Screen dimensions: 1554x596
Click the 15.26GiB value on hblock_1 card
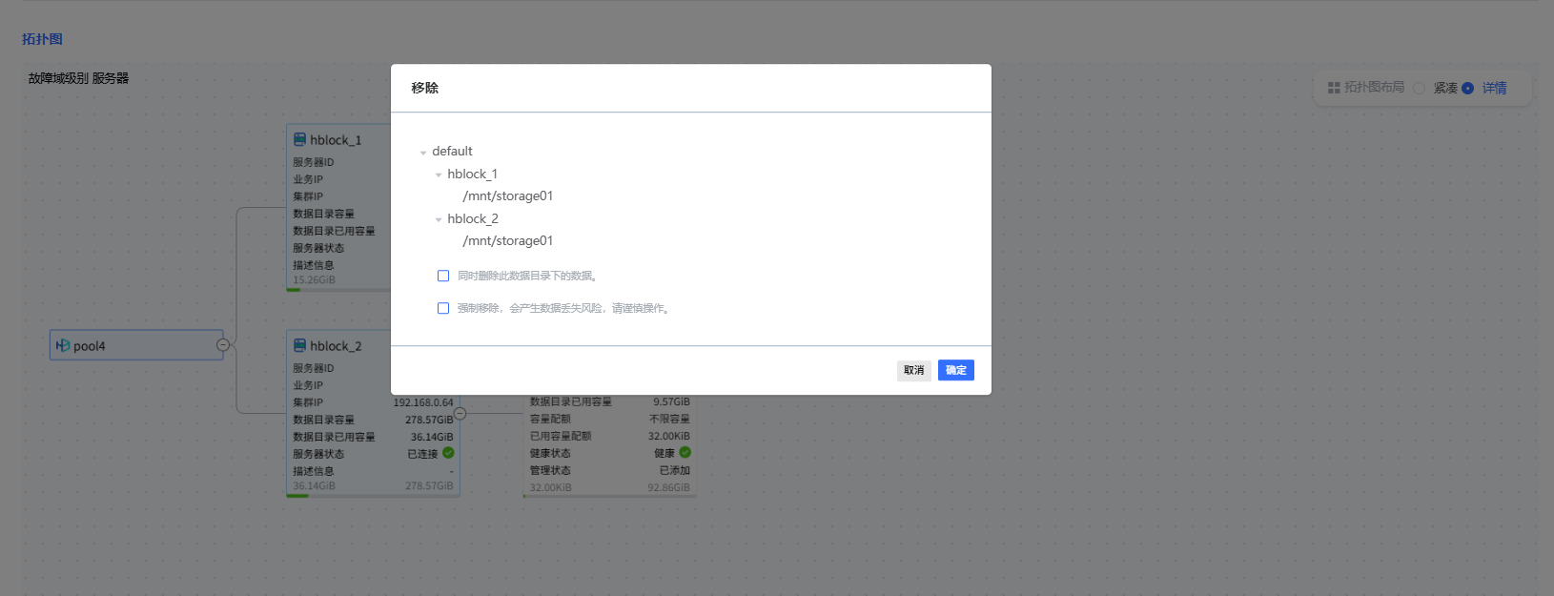coord(314,280)
